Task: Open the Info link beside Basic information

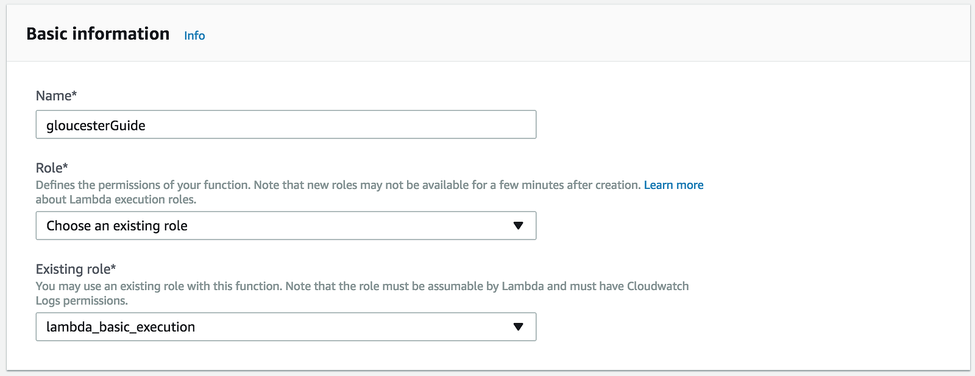Action: point(194,36)
